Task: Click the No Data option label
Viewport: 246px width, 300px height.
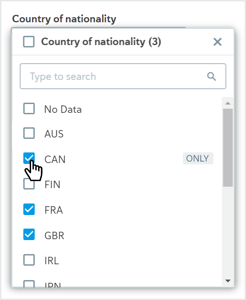Action: point(63,110)
